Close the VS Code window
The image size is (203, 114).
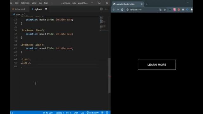[107, 3]
